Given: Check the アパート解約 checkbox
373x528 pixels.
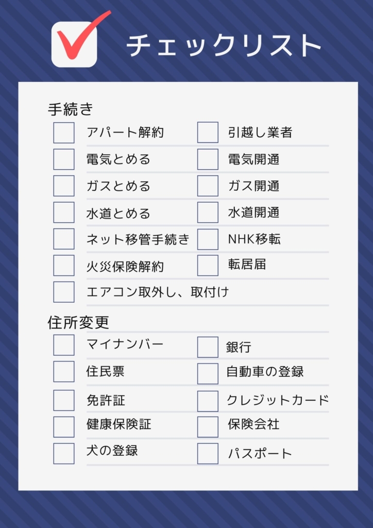Looking at the screenshot, I should click(x=64, y=133).
